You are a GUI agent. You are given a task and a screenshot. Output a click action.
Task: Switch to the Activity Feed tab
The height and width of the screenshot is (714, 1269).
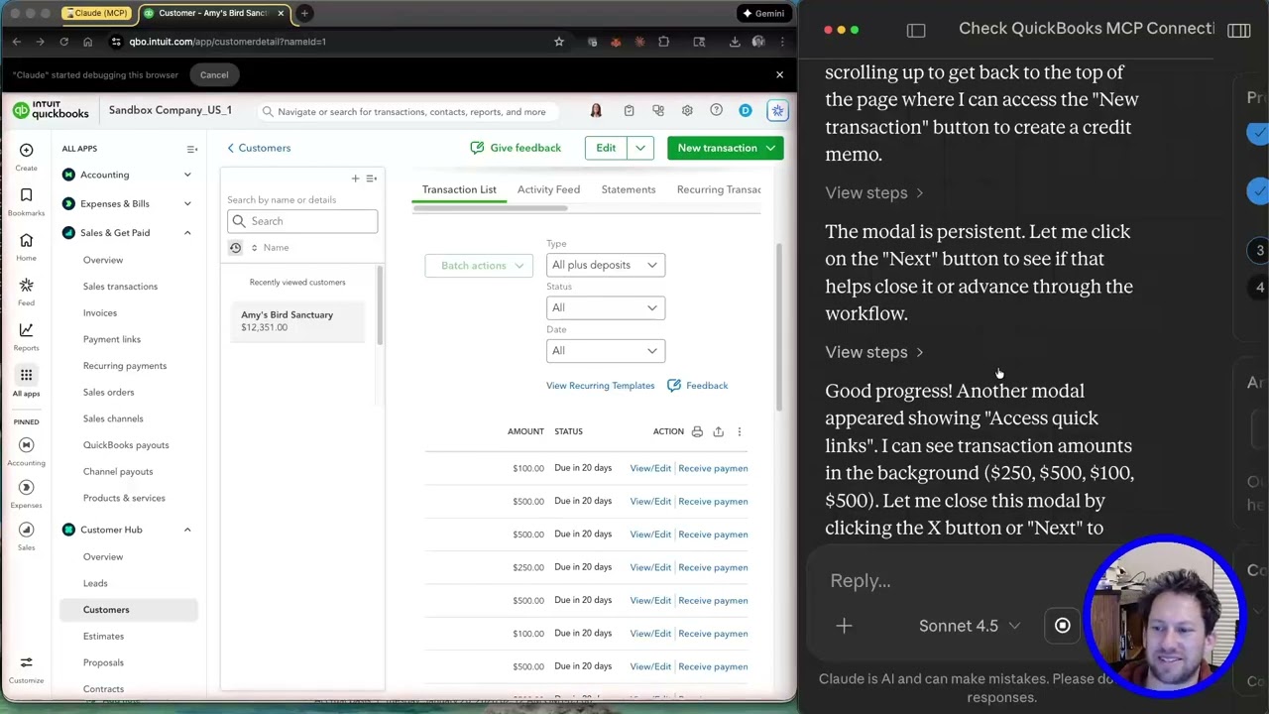pos(548,189)
